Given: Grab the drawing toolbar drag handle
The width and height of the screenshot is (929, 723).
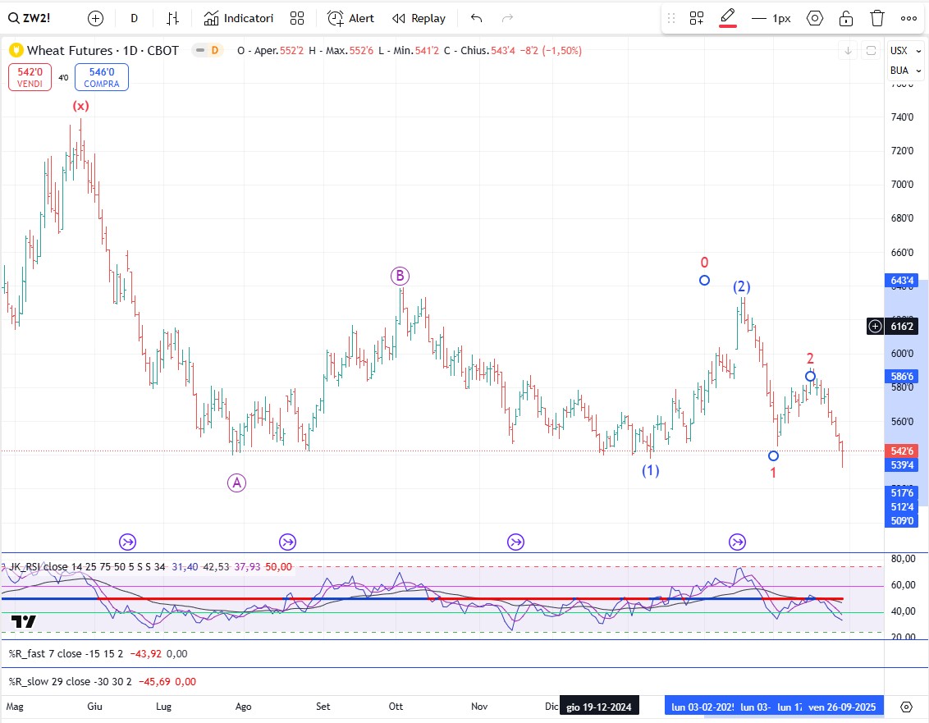Looking at the screenshot, I should point(671,18).
